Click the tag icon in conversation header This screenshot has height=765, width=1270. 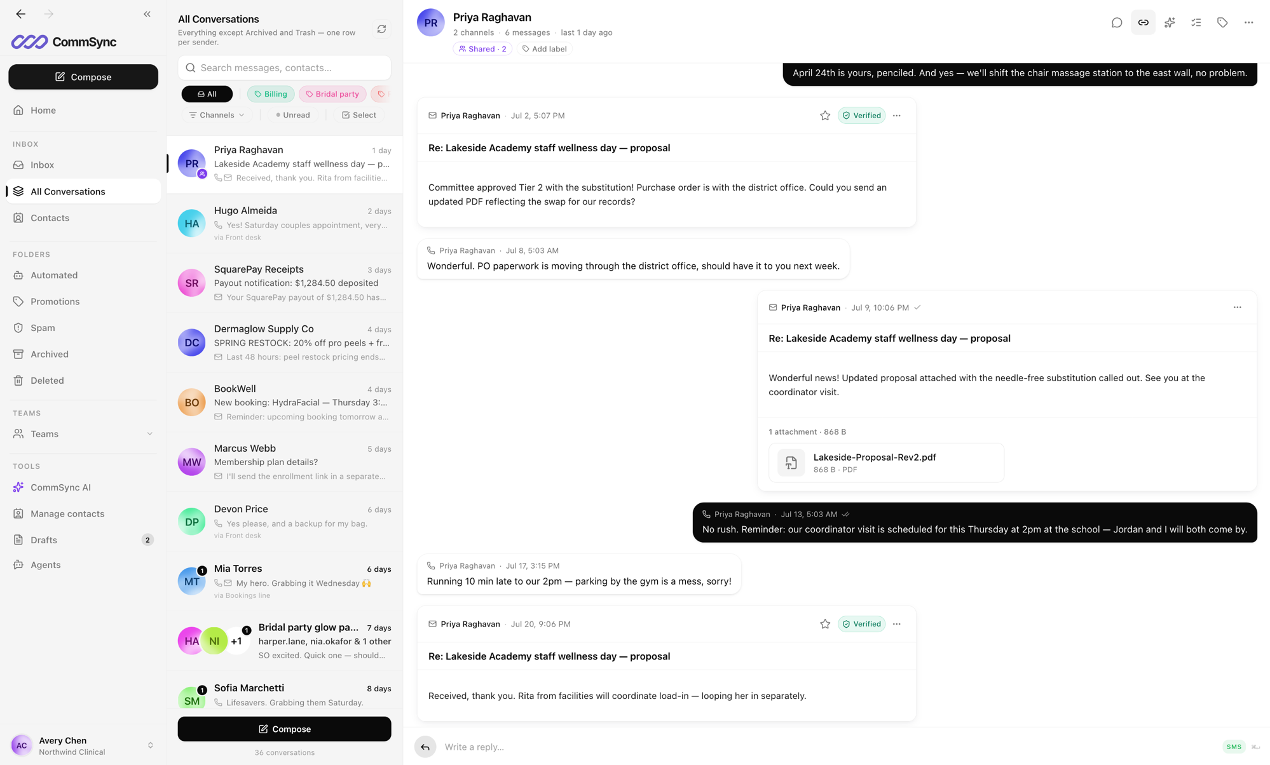[1222, 23]
